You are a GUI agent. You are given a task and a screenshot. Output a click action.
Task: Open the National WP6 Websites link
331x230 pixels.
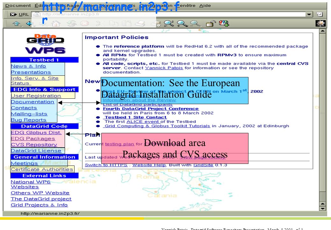tap(31, 184)
